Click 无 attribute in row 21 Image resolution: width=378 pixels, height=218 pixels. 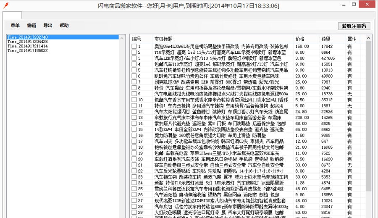point(349,165)
